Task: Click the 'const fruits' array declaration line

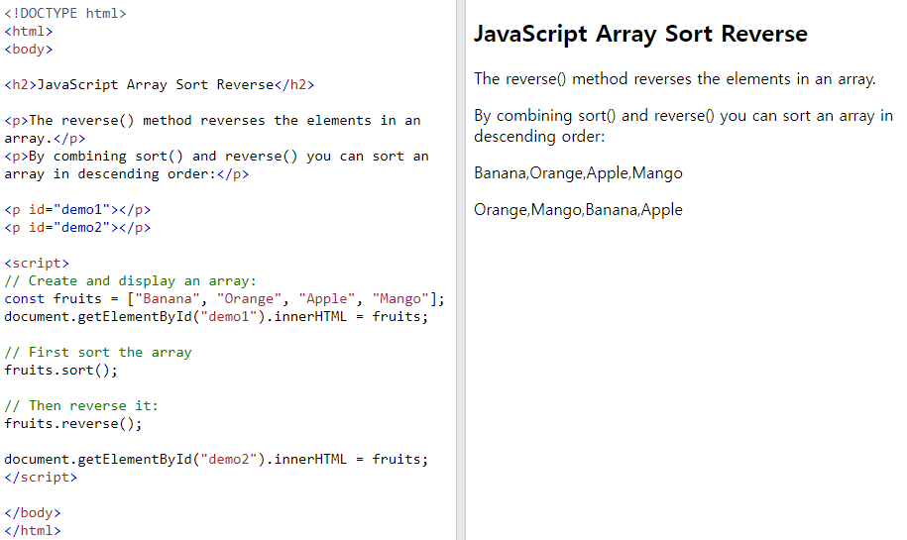Action: click(x=224, y=299)
